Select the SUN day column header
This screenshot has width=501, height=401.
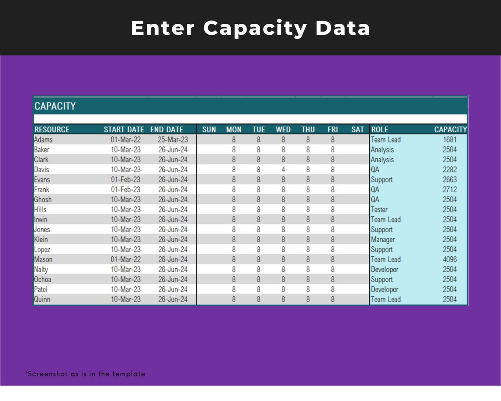[x=209, y=130]
